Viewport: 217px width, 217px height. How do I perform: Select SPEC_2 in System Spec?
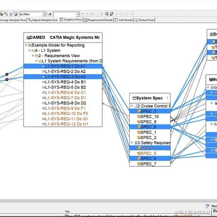click(150, 138)
